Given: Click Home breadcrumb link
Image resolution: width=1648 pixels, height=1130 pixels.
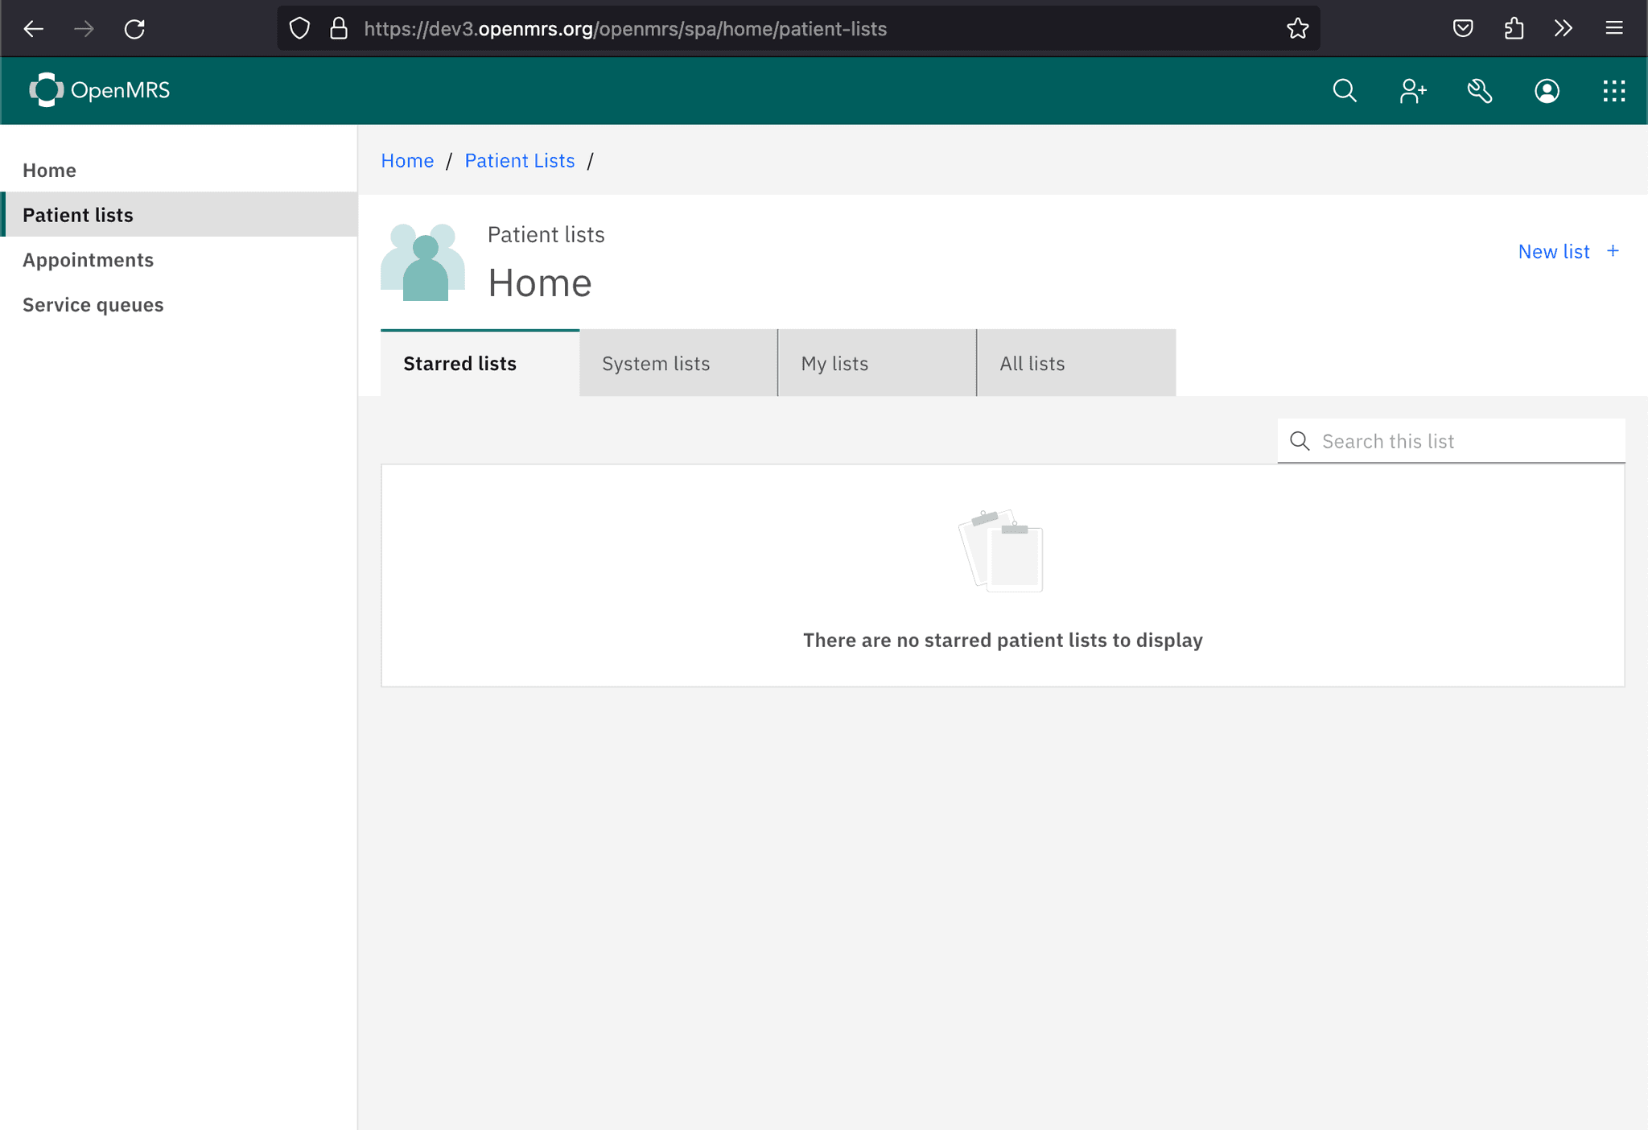Looking at the screenshot, I should click(x=407, y=161).
